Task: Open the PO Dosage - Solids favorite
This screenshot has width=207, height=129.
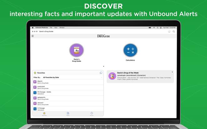Action: coord(68,93)
